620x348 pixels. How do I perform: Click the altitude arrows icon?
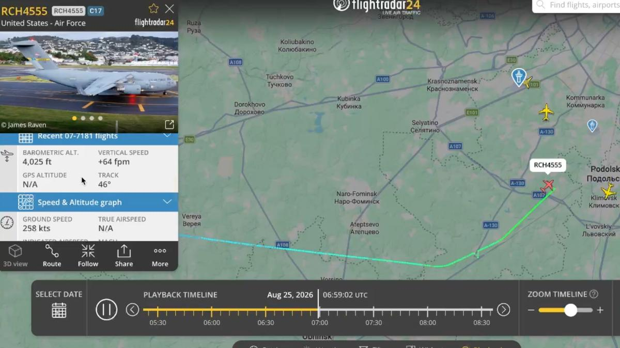tap(7, 156)
